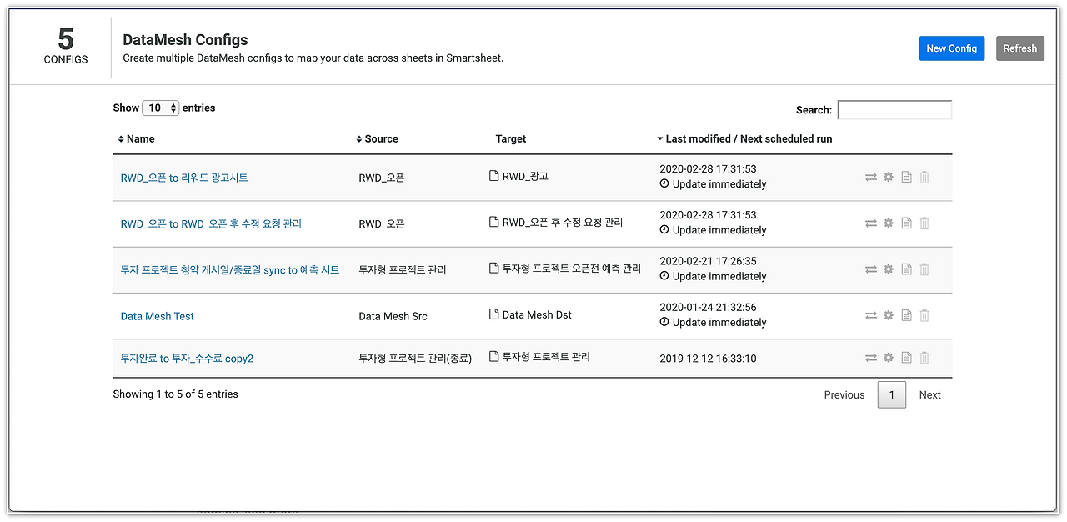Run sync on the 투자완료 to 투자_수수료 copy2 row
The image size is (1067, 522).
point(870,357)
